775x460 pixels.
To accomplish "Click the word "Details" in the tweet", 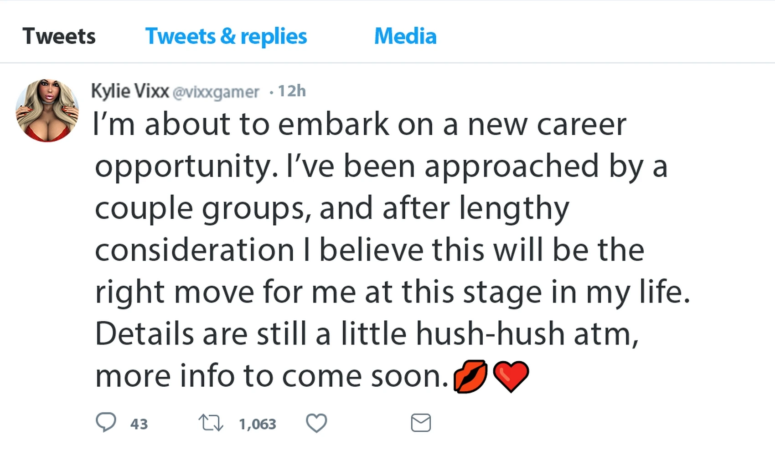I will click(145, 334).
